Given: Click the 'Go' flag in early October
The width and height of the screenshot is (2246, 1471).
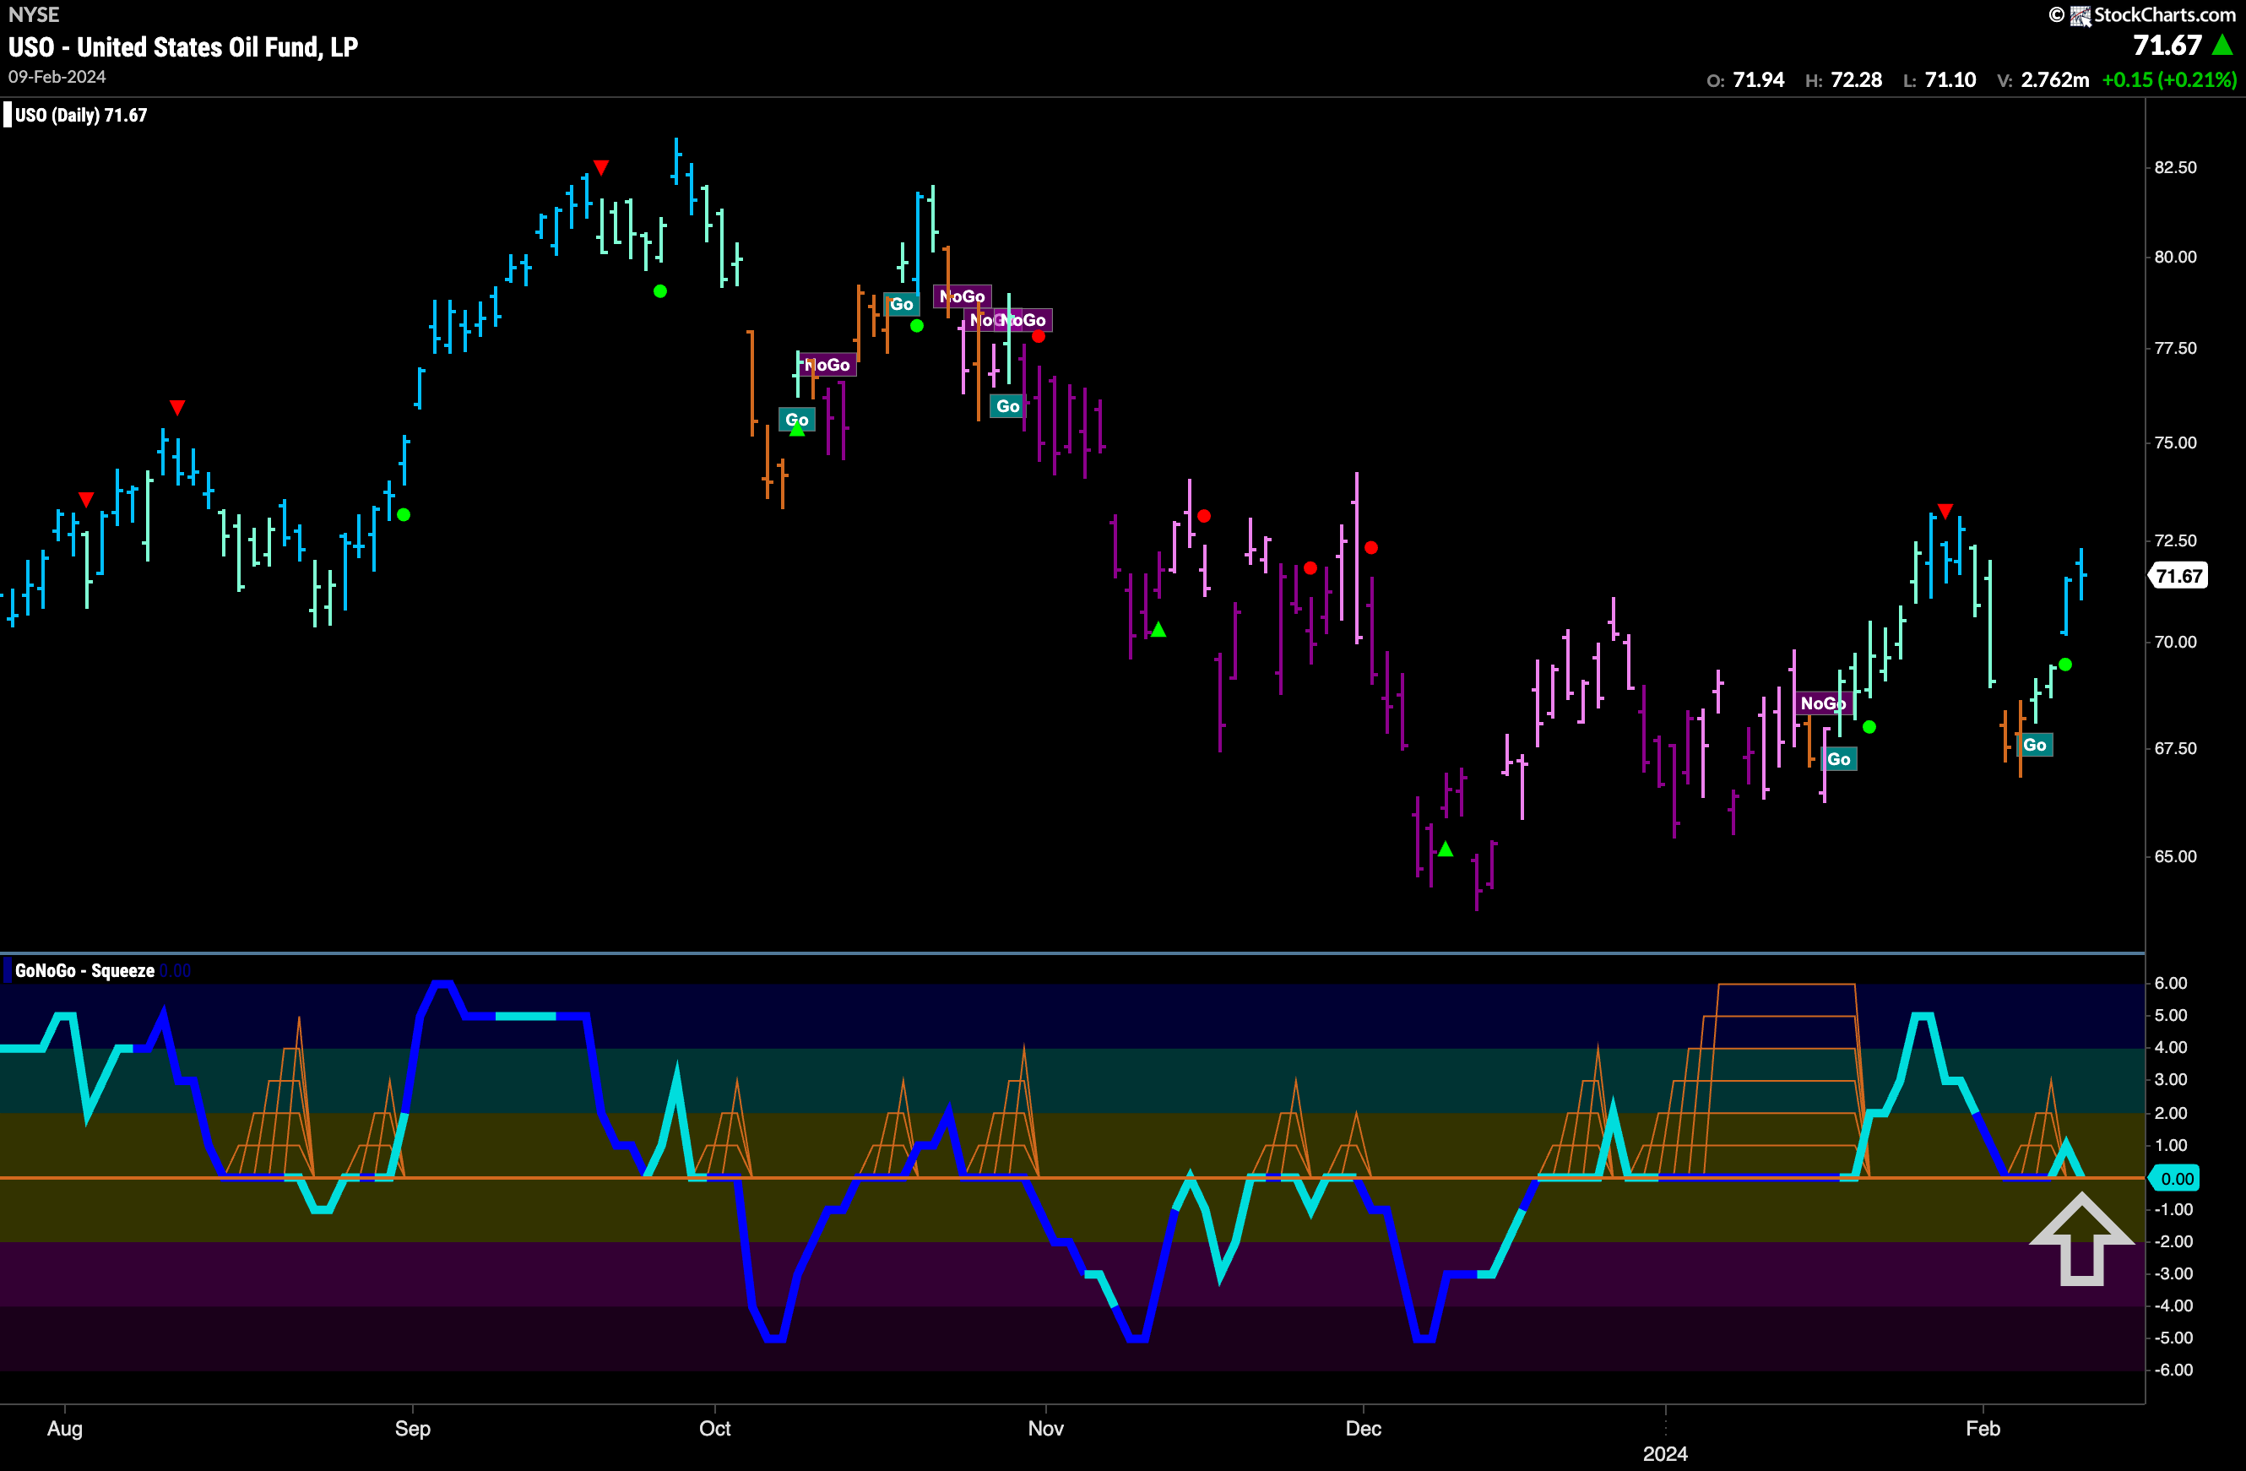Looking at the screenshot, I should (796, 419).
